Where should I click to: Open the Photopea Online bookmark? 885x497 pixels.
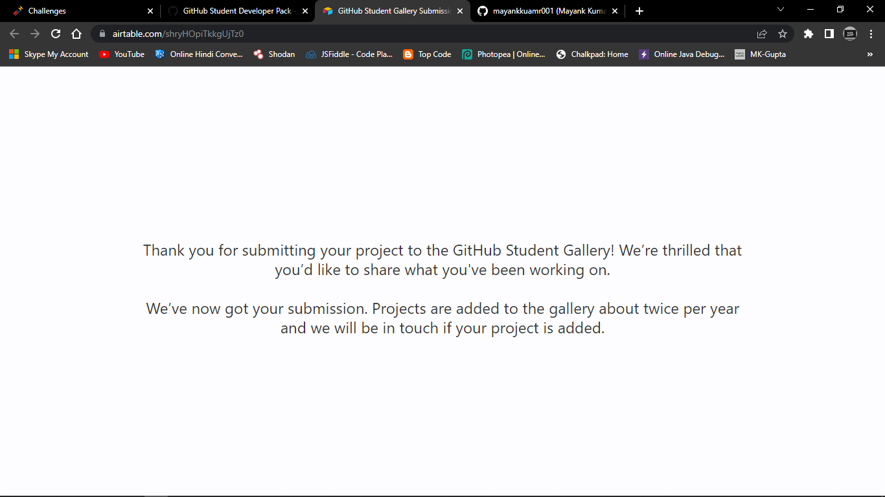tap(504, 54)
